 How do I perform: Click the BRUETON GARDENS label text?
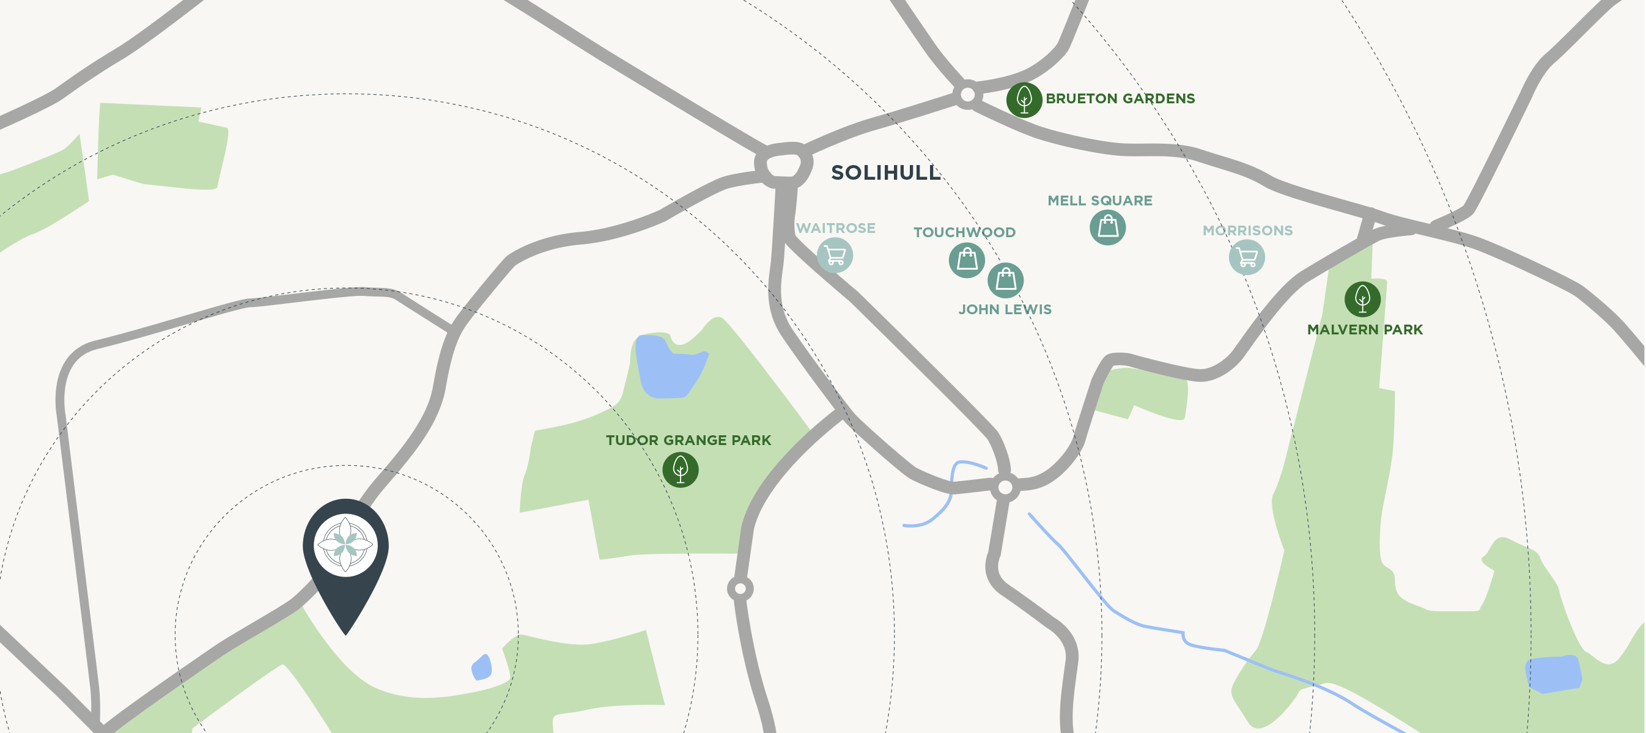tap(1120, 98)
